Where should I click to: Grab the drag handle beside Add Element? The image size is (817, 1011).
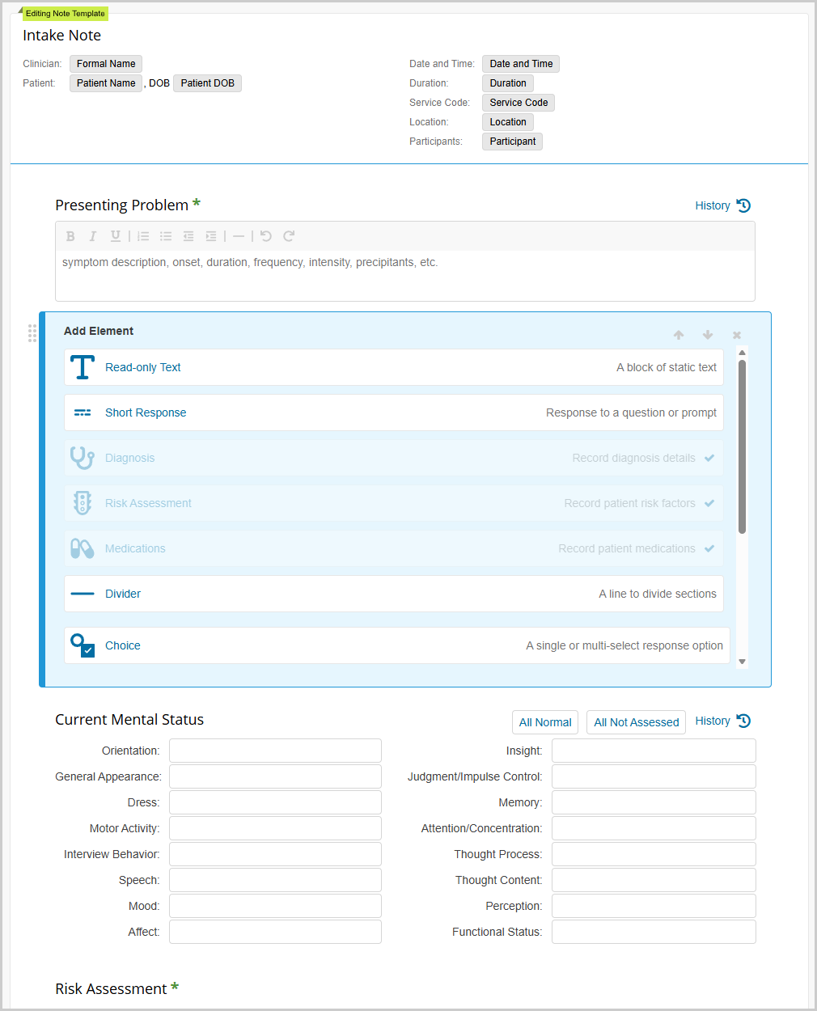coord(32,333)
